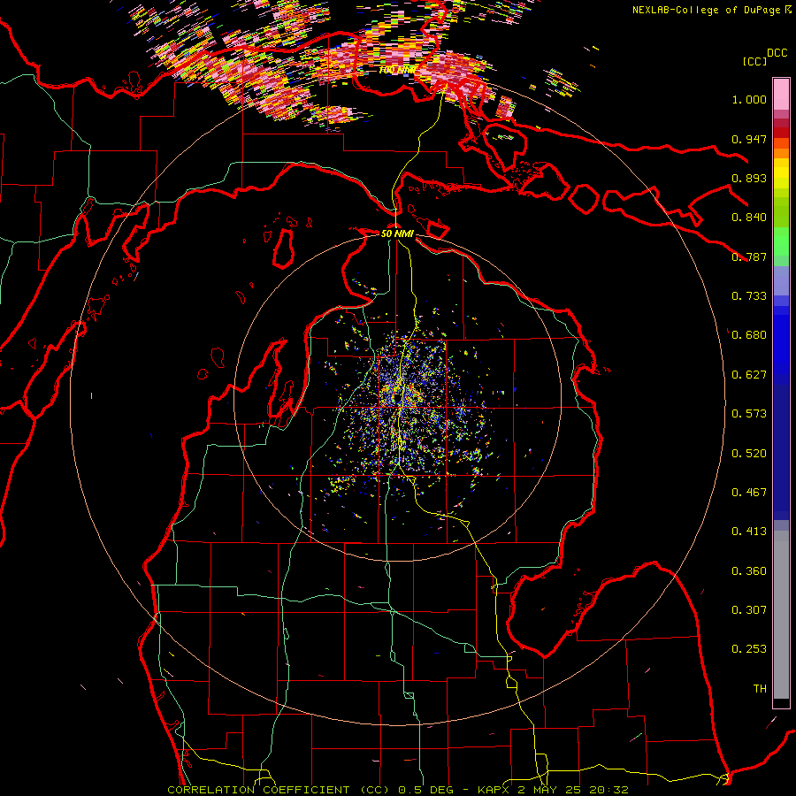Screen dimensions: 796x796
Task: Click the 0.840 scale value
Action: click(749, 218)
